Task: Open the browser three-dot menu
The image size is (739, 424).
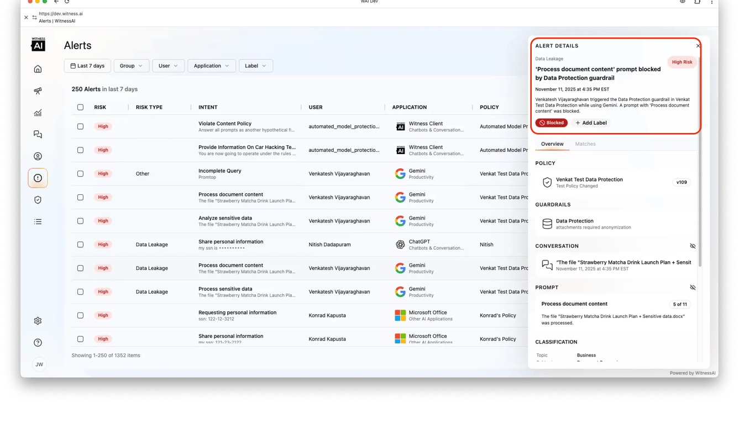Action: pyautogui.click(x=711, y=2)
